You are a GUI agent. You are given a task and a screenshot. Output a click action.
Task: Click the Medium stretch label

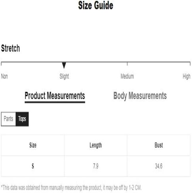(127, 76)
